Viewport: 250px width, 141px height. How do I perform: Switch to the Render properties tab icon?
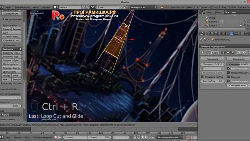208,33
